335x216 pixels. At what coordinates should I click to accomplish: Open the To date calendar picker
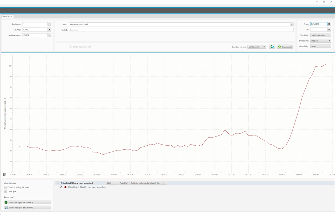tap(329, 30)
